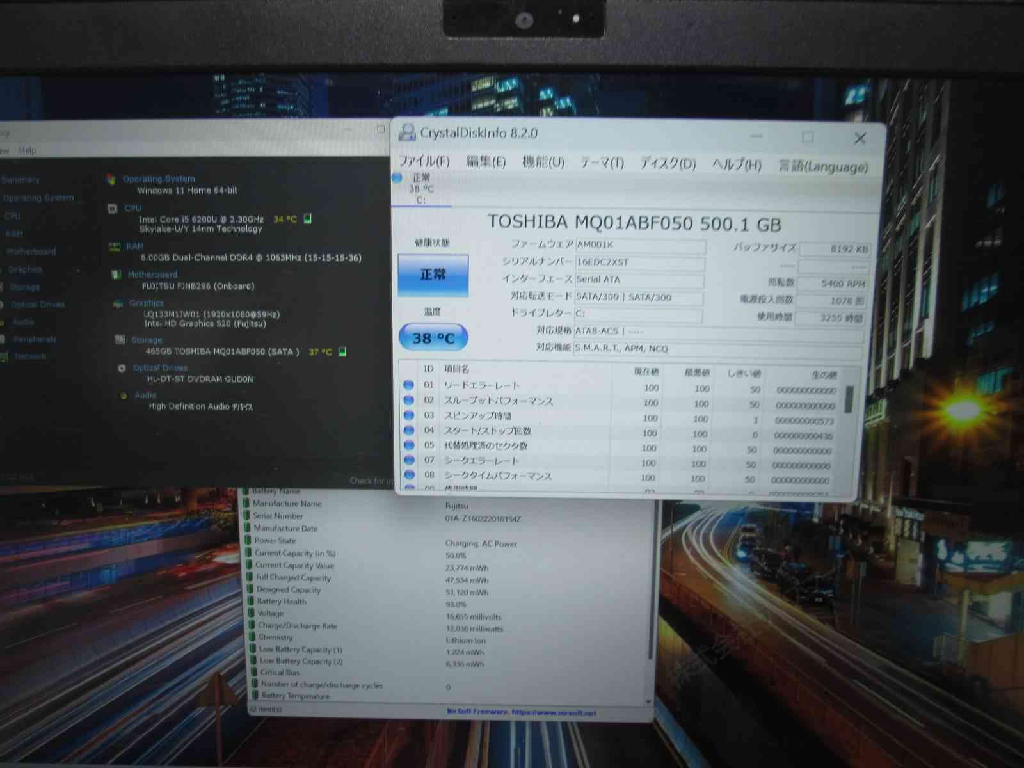Select the リードエラーレート row in SMART list
The width and height of the screenshot is (1024, 768).
click(x=481, y=385)
